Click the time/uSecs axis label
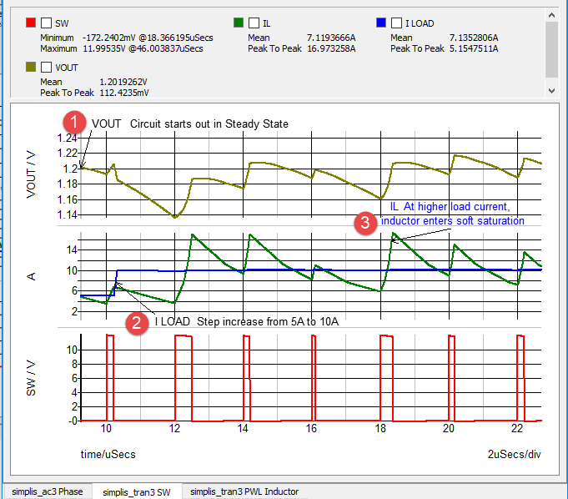The width and height of the screenshot is (568, 499). 108,454
